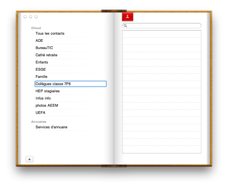228x189 pixels.
Task: Click the first empty contact list row
Action: pyautogui.click(x=162, y=34)
